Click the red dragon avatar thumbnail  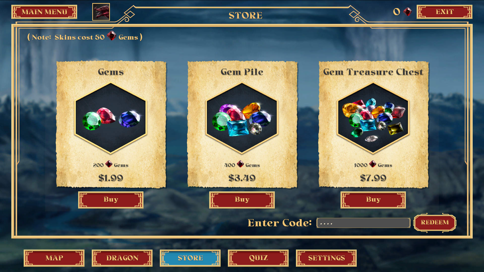pyautogui.click(x=101, y=12)
